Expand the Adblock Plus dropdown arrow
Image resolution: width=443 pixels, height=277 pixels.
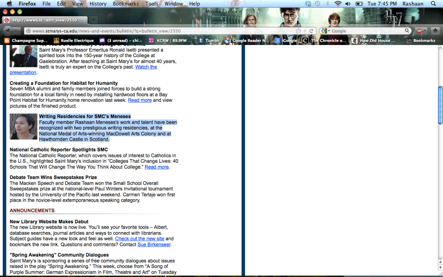[x=425, y=31]
